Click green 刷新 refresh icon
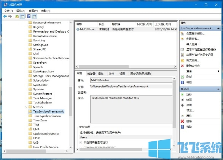 (182, 77)
